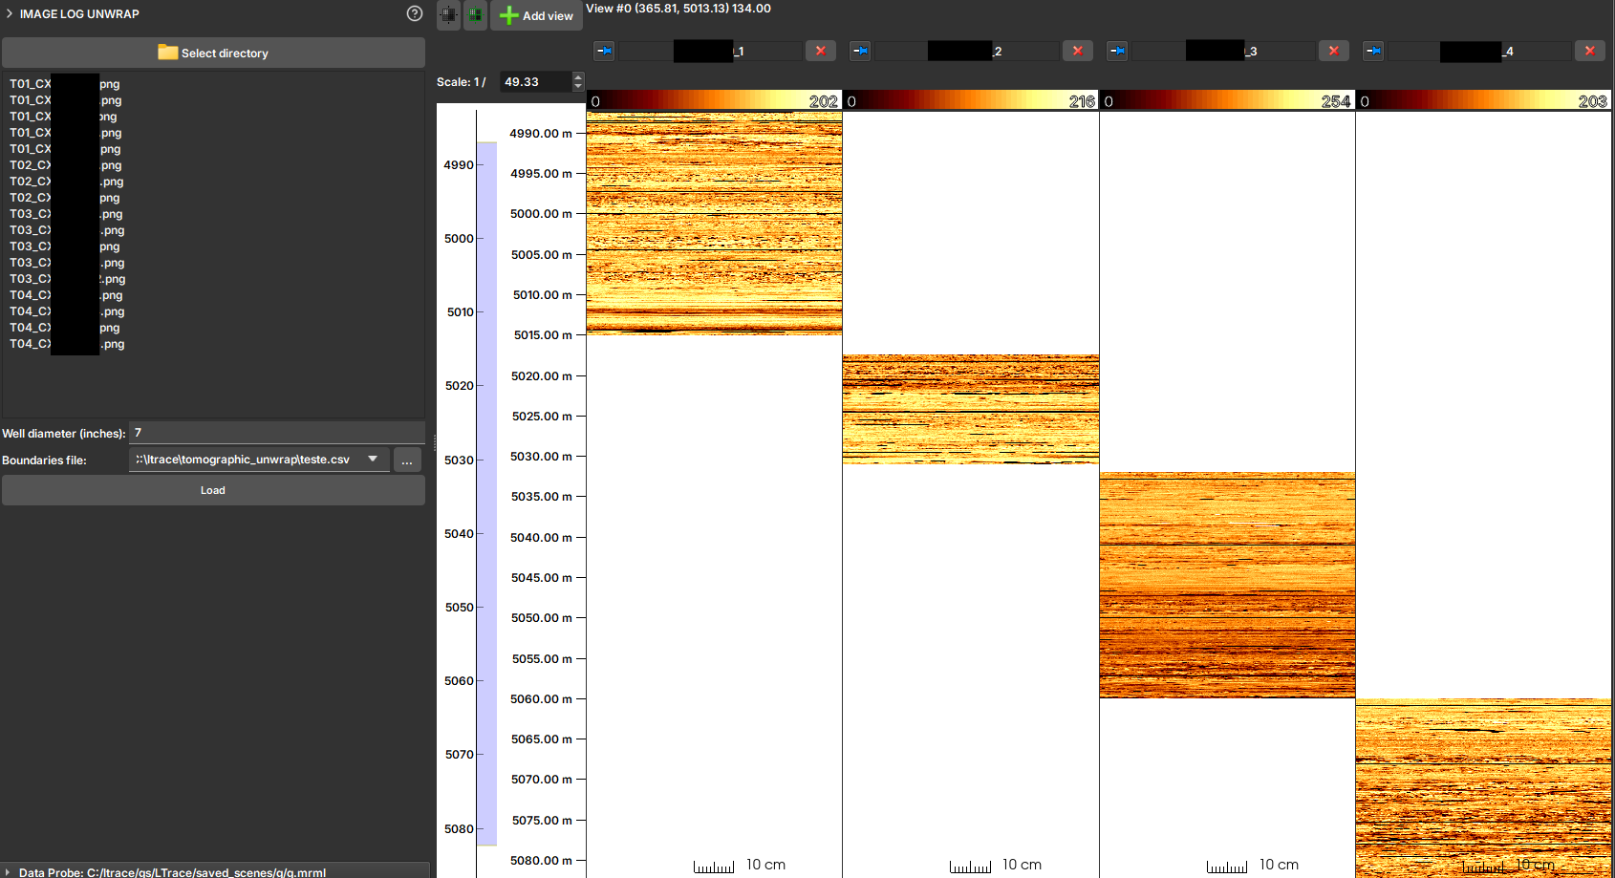This screenshot has width=1615, height=878.
Task: Remove the first image track with its red X
Action: [x=820, y=51]
